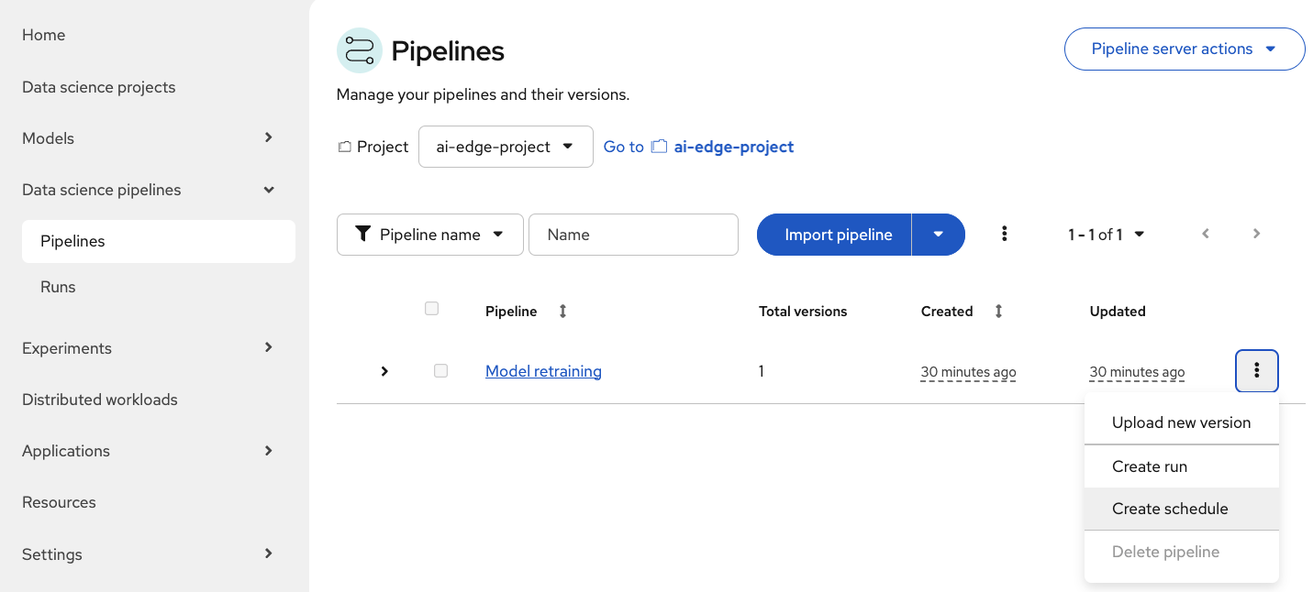
Task: Open the Pipeline name filter dropdown
Action: pyautogui.click(x=429, y=235)
